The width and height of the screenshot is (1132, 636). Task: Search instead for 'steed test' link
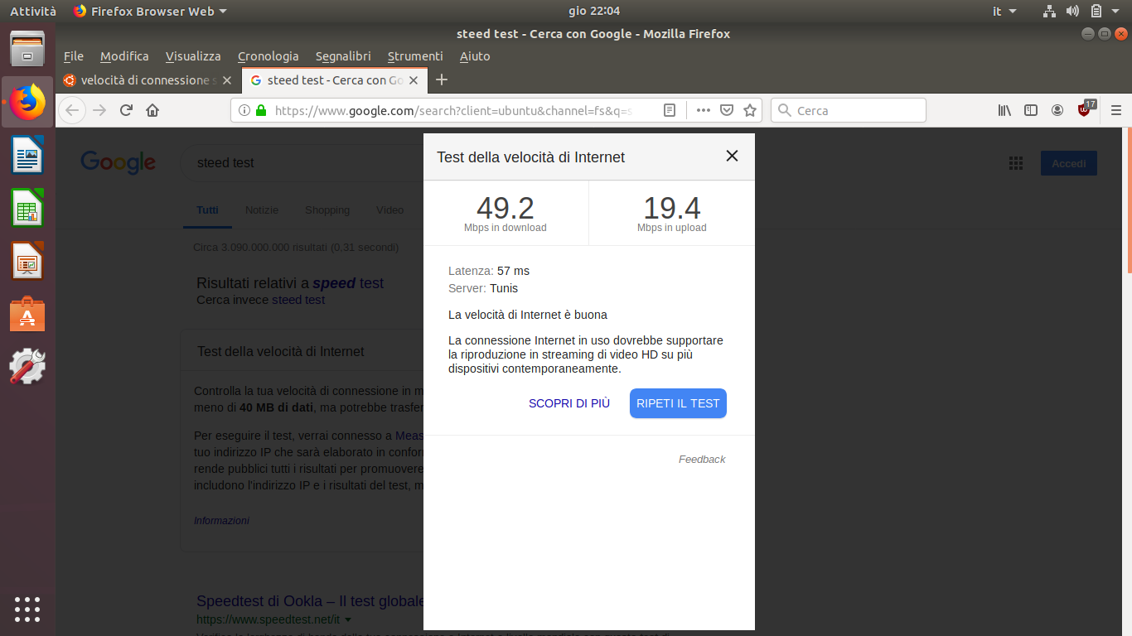tap(298, 300)
